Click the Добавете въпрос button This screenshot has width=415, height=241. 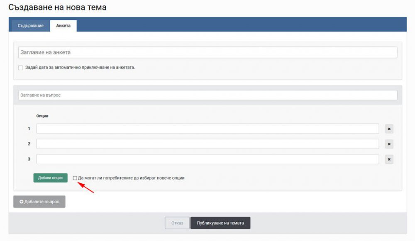coord(39,202)
